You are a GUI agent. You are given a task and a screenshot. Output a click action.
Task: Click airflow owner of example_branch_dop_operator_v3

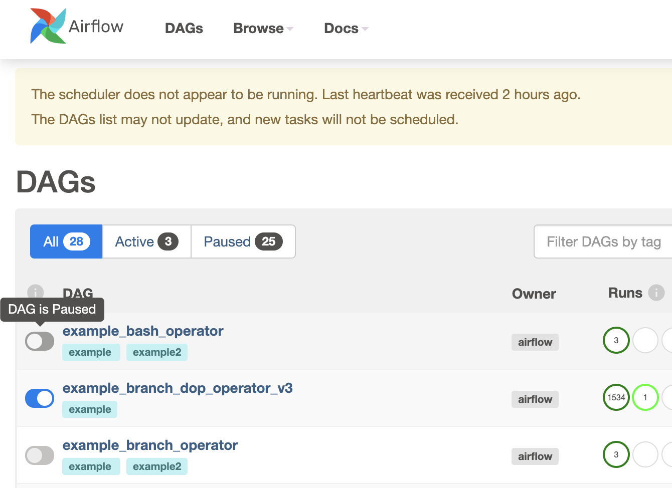(x=535, y=399)
